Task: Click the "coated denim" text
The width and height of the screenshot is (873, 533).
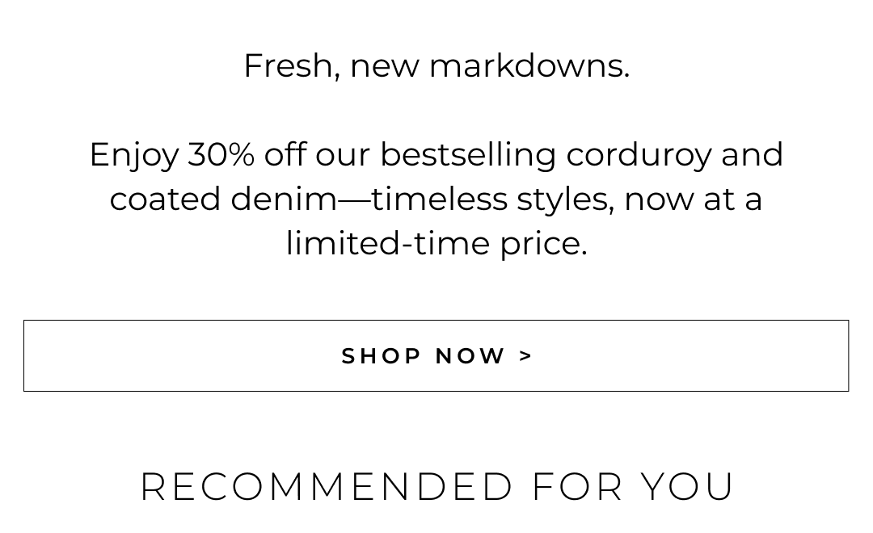Action: click(x=223, y=199)
